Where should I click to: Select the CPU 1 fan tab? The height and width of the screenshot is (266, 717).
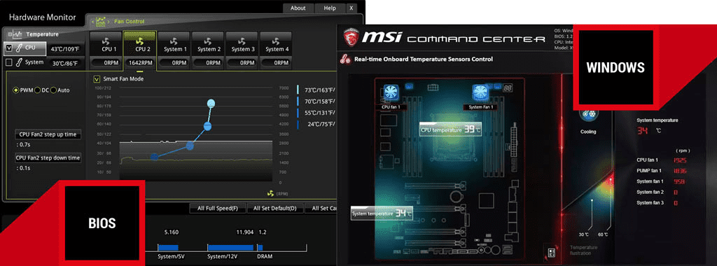click(106, 44)
